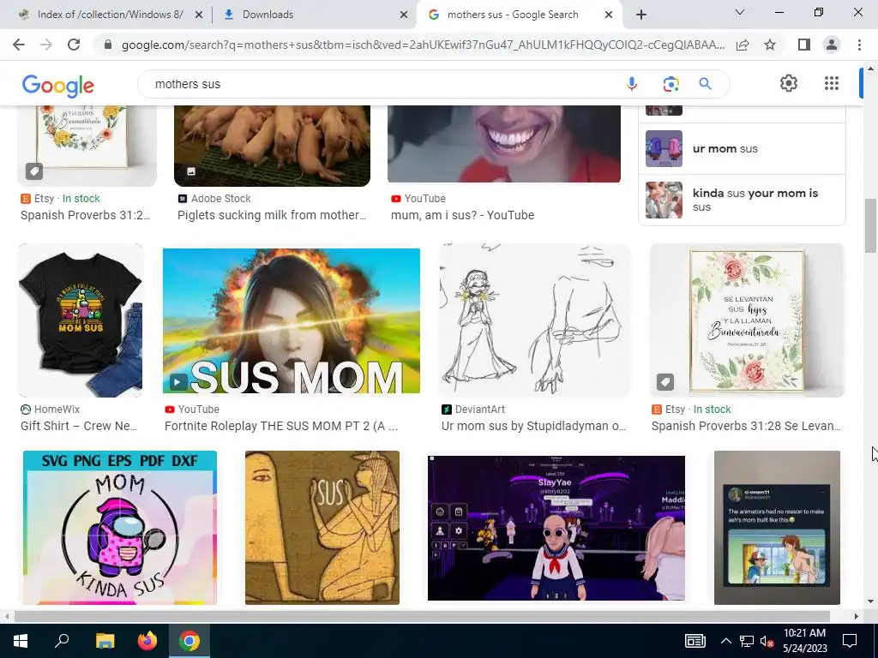Open the Action Center notifications icon
Viewport: 878px width, 658px height.
[850, 641]
